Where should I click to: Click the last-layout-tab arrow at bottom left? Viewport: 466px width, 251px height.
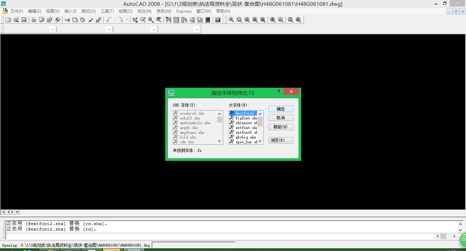pyautogui.click(x=17, y=212)
